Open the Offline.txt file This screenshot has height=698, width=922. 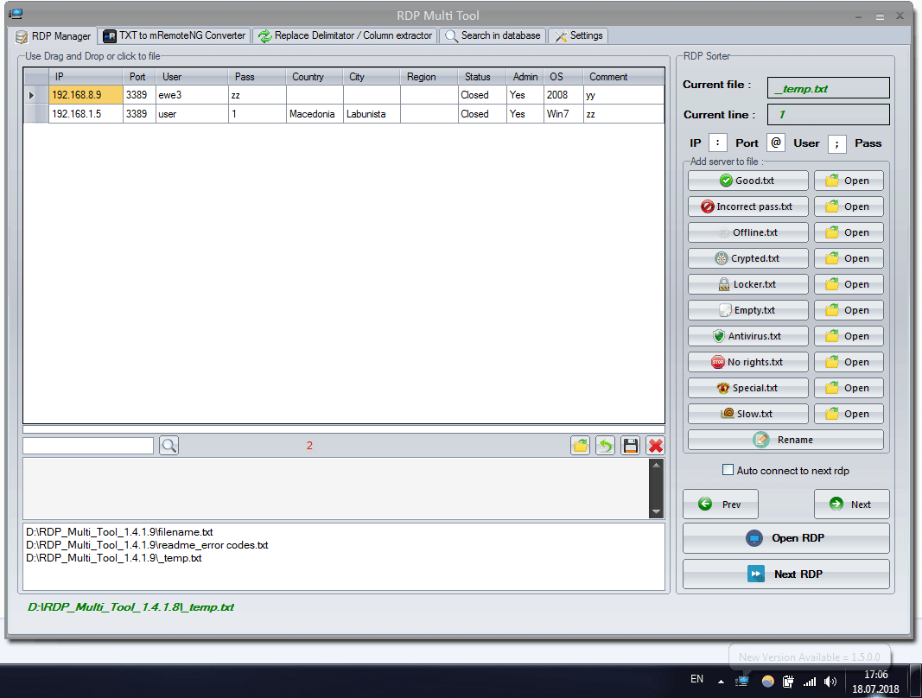849,232
